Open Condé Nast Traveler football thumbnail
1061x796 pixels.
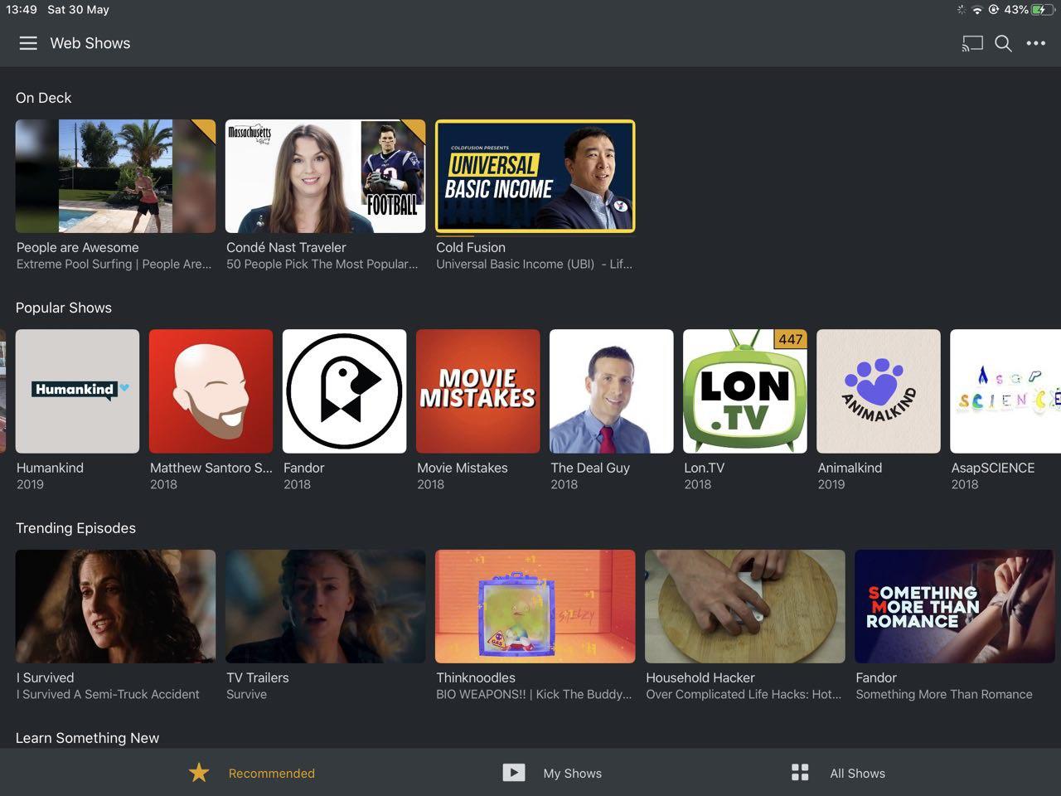326,177
